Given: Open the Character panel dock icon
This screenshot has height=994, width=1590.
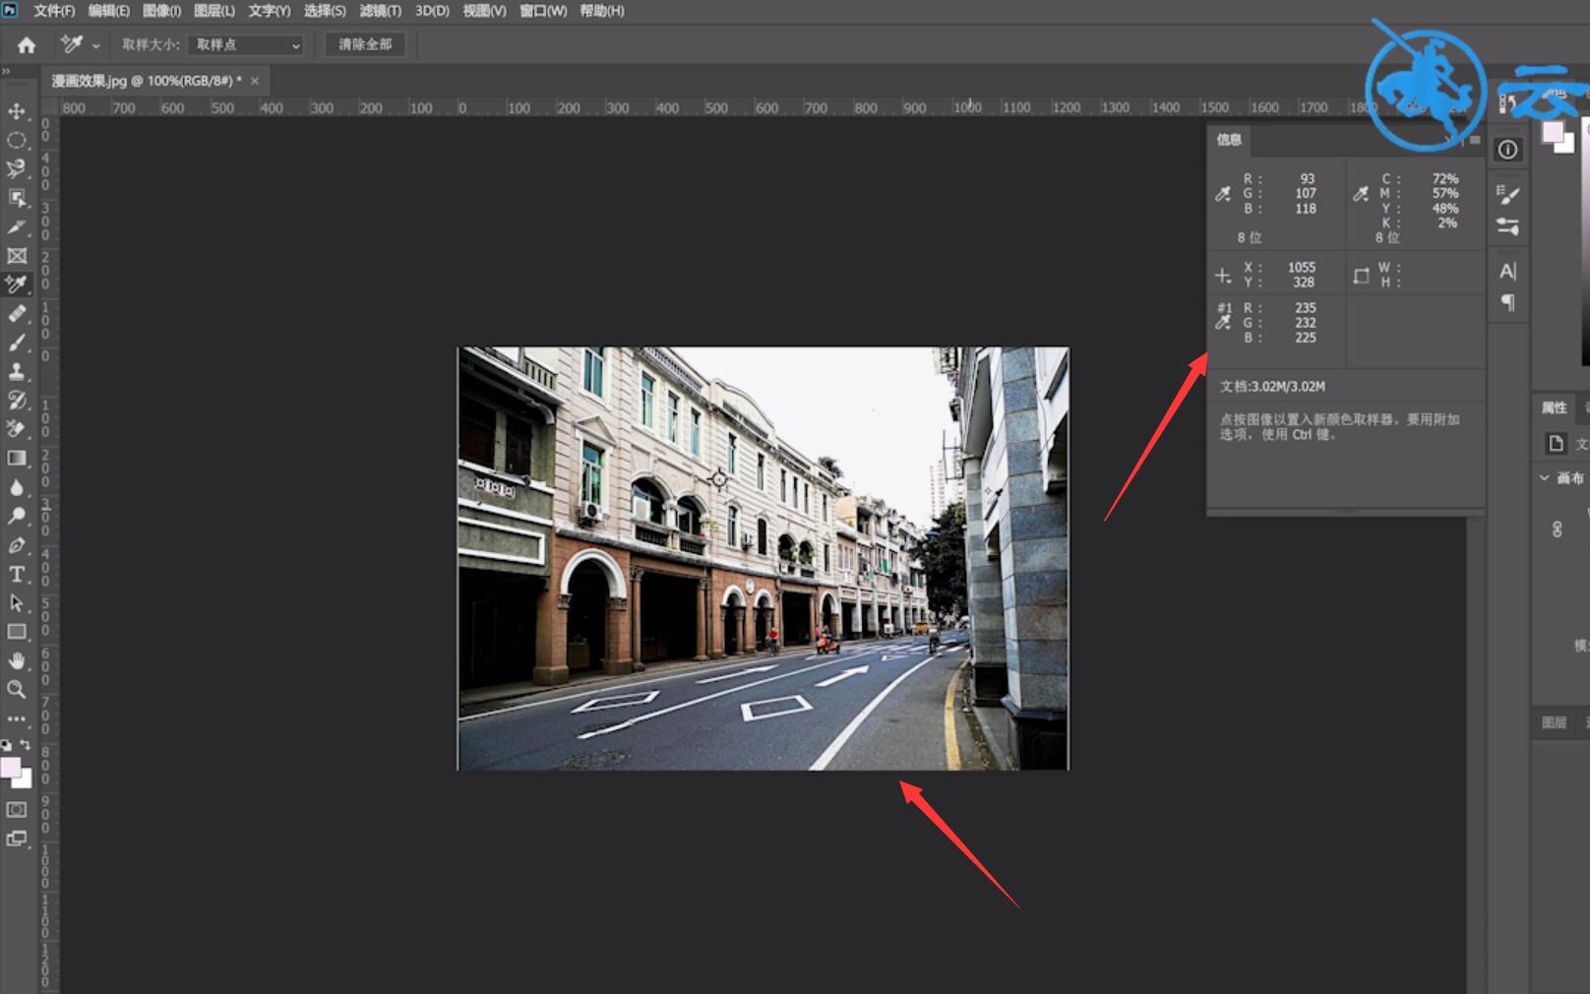Looking at the screenshot, I should 1507,271.
